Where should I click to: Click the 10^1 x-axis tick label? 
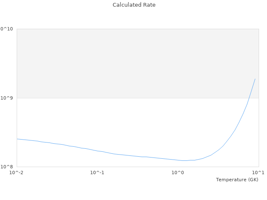(258, 172)
